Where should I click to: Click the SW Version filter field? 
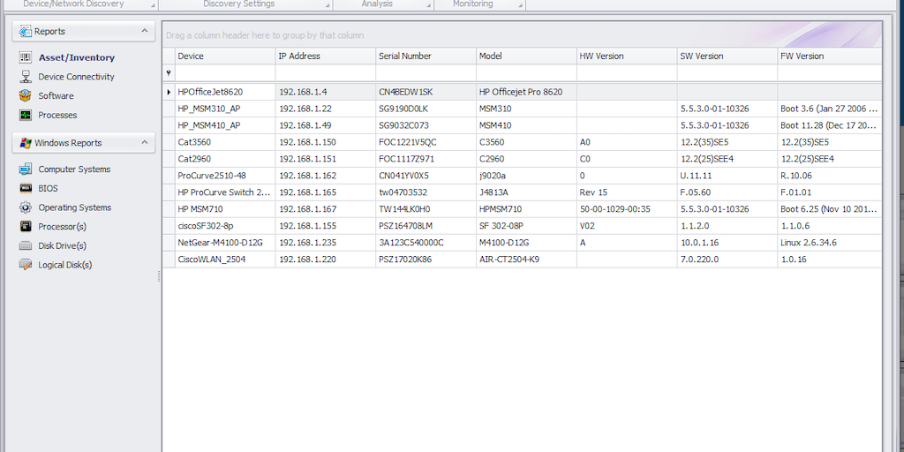point(727,73)
